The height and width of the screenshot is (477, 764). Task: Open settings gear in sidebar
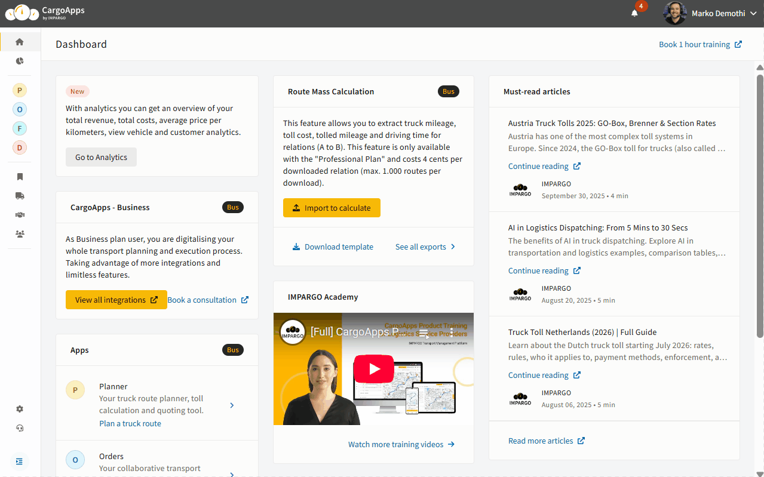coord(20,409)
